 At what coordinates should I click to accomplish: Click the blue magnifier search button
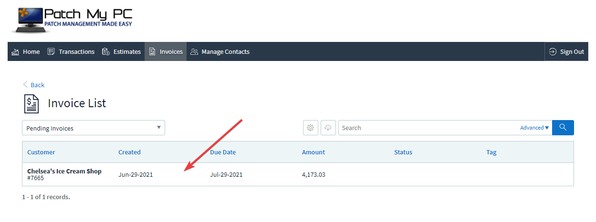coord(563,128)
